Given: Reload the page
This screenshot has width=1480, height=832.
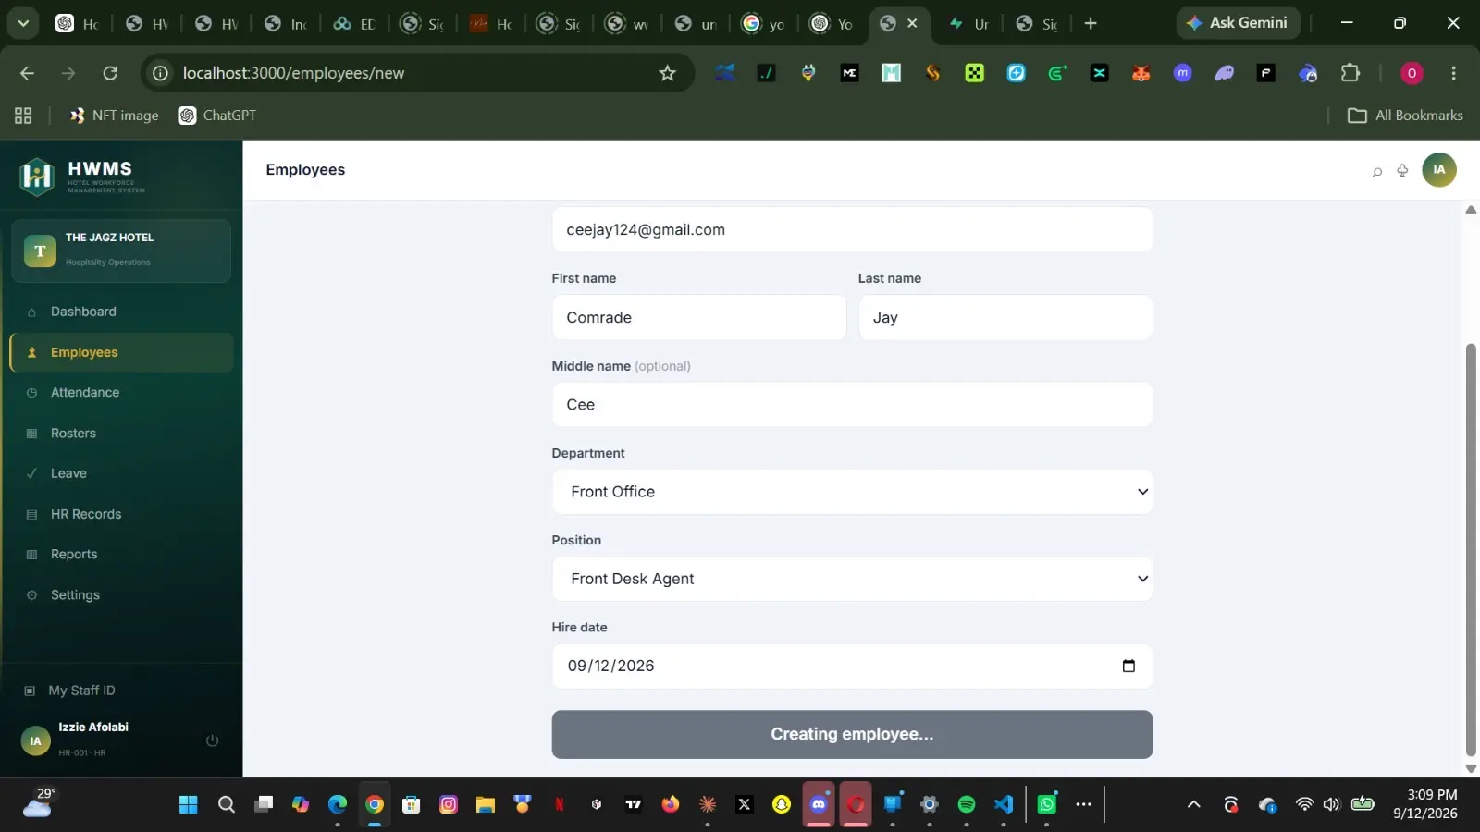Looking at the screenshot, I should 110,73.
